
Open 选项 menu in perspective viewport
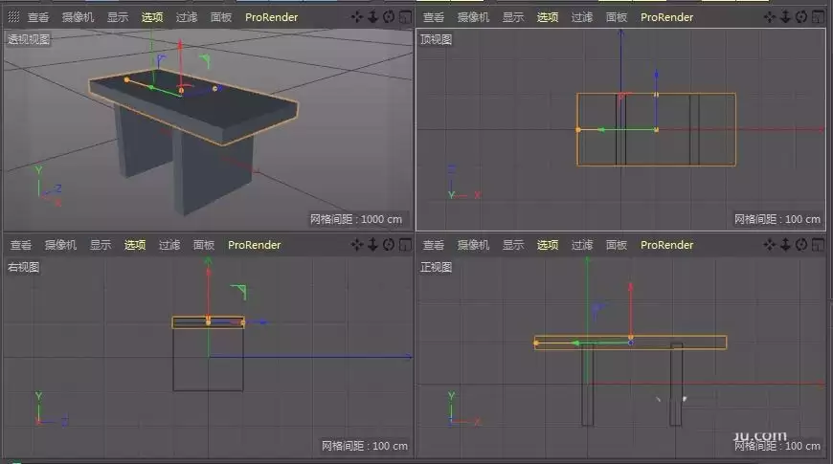pos(152,17)
